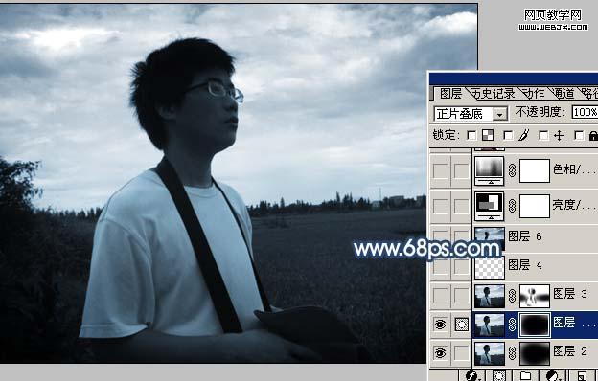Select the 亮度/... layer name

[574, 205]
